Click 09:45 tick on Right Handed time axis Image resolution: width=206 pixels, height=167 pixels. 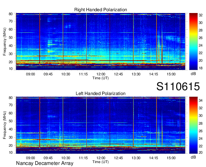coord(48,74)
